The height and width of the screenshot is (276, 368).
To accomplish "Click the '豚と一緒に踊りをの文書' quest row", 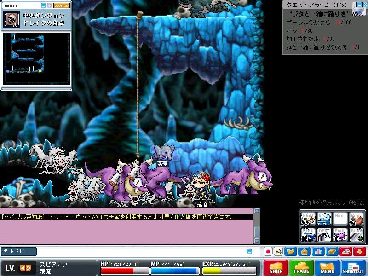I will (x=323, y=47).
